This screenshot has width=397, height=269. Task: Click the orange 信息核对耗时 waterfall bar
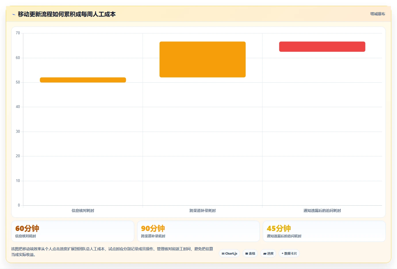[83, 80]
